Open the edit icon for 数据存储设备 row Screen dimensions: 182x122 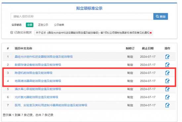(167, 65)
